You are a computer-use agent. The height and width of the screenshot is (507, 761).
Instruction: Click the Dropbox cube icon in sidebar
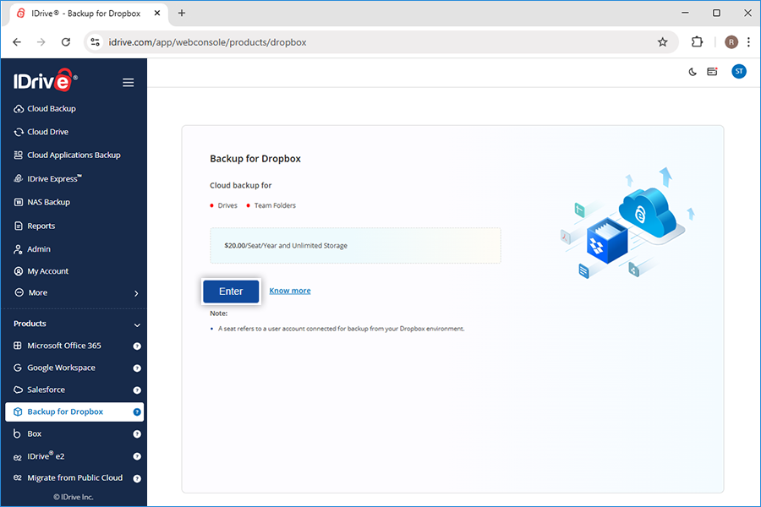[18, 412]
